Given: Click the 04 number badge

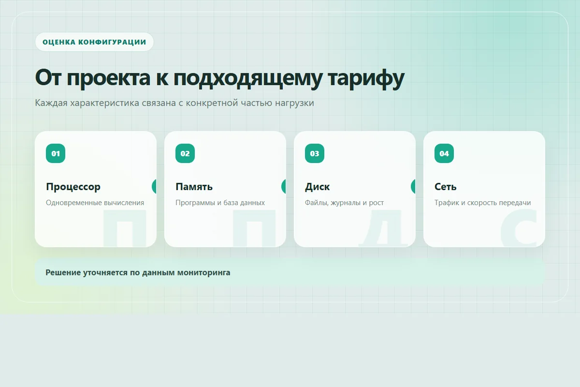Looking at the screenshot, I should (x=444, y=153).
